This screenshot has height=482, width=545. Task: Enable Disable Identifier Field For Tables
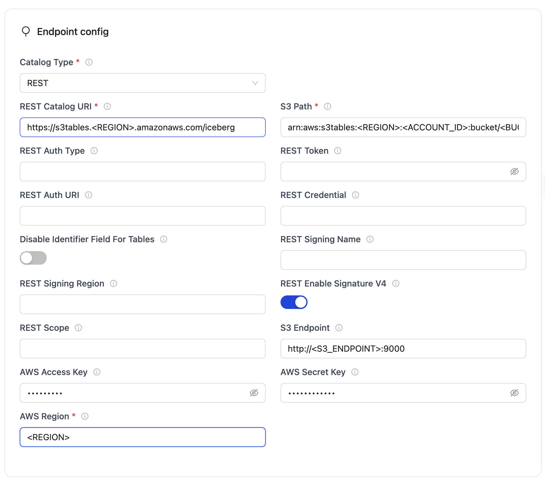[33, 258]
